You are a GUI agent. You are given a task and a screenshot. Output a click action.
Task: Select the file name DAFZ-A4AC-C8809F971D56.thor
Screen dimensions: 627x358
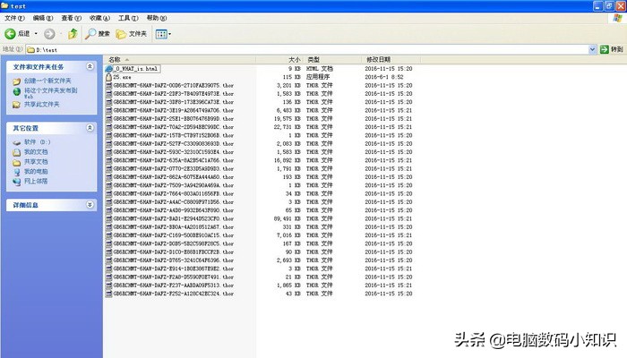pos(173,202)
